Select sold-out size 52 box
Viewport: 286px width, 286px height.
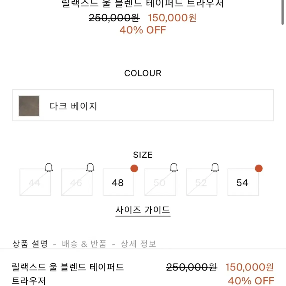202,182
